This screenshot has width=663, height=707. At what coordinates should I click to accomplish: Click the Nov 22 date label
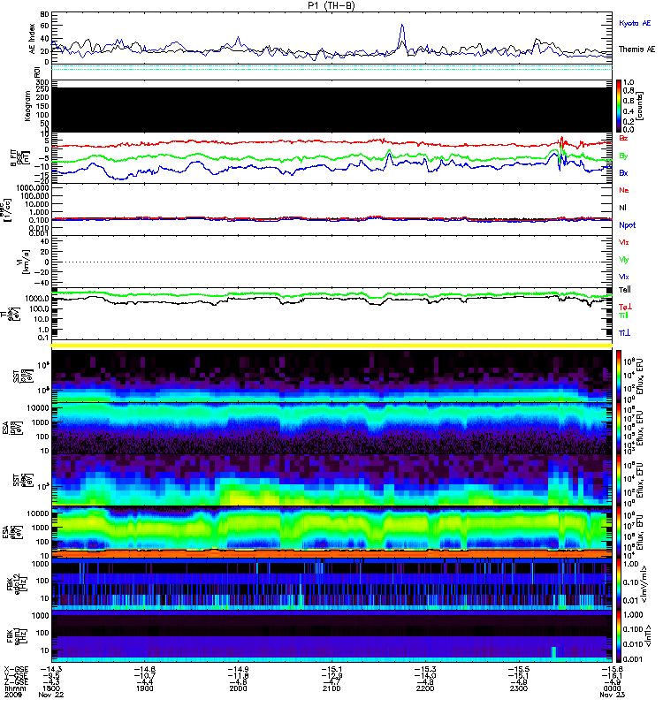[51, 695]
